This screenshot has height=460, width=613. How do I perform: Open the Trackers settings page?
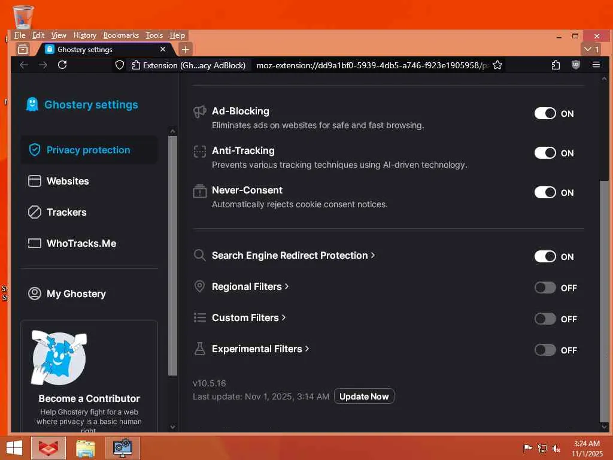89,213
